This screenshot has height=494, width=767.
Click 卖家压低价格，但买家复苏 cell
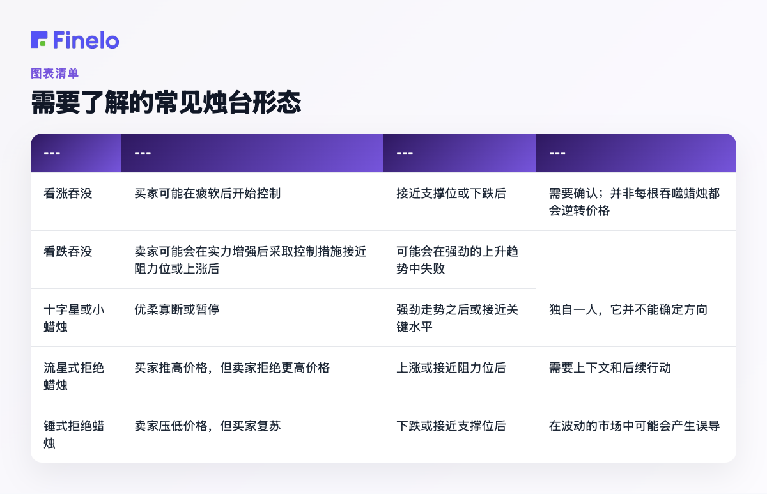click(x=252, y=434)
